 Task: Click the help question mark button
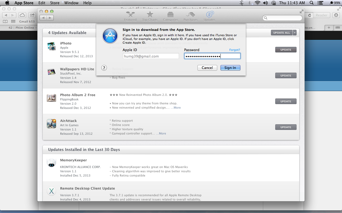coord(104,68)
